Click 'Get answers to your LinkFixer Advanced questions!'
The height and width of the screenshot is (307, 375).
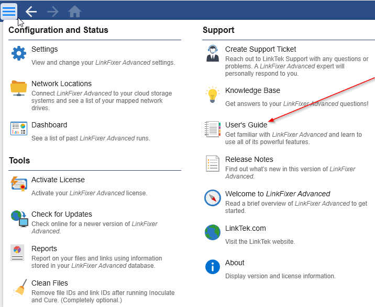pyautogui.click(x=297, y=104)
